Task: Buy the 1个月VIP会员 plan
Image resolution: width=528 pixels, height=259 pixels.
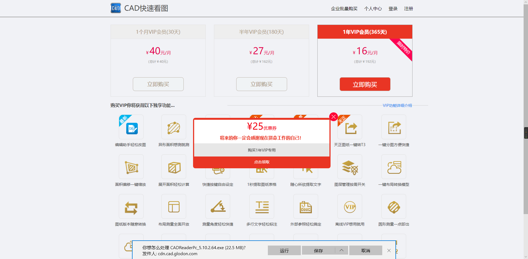Action: click(158, 84)
